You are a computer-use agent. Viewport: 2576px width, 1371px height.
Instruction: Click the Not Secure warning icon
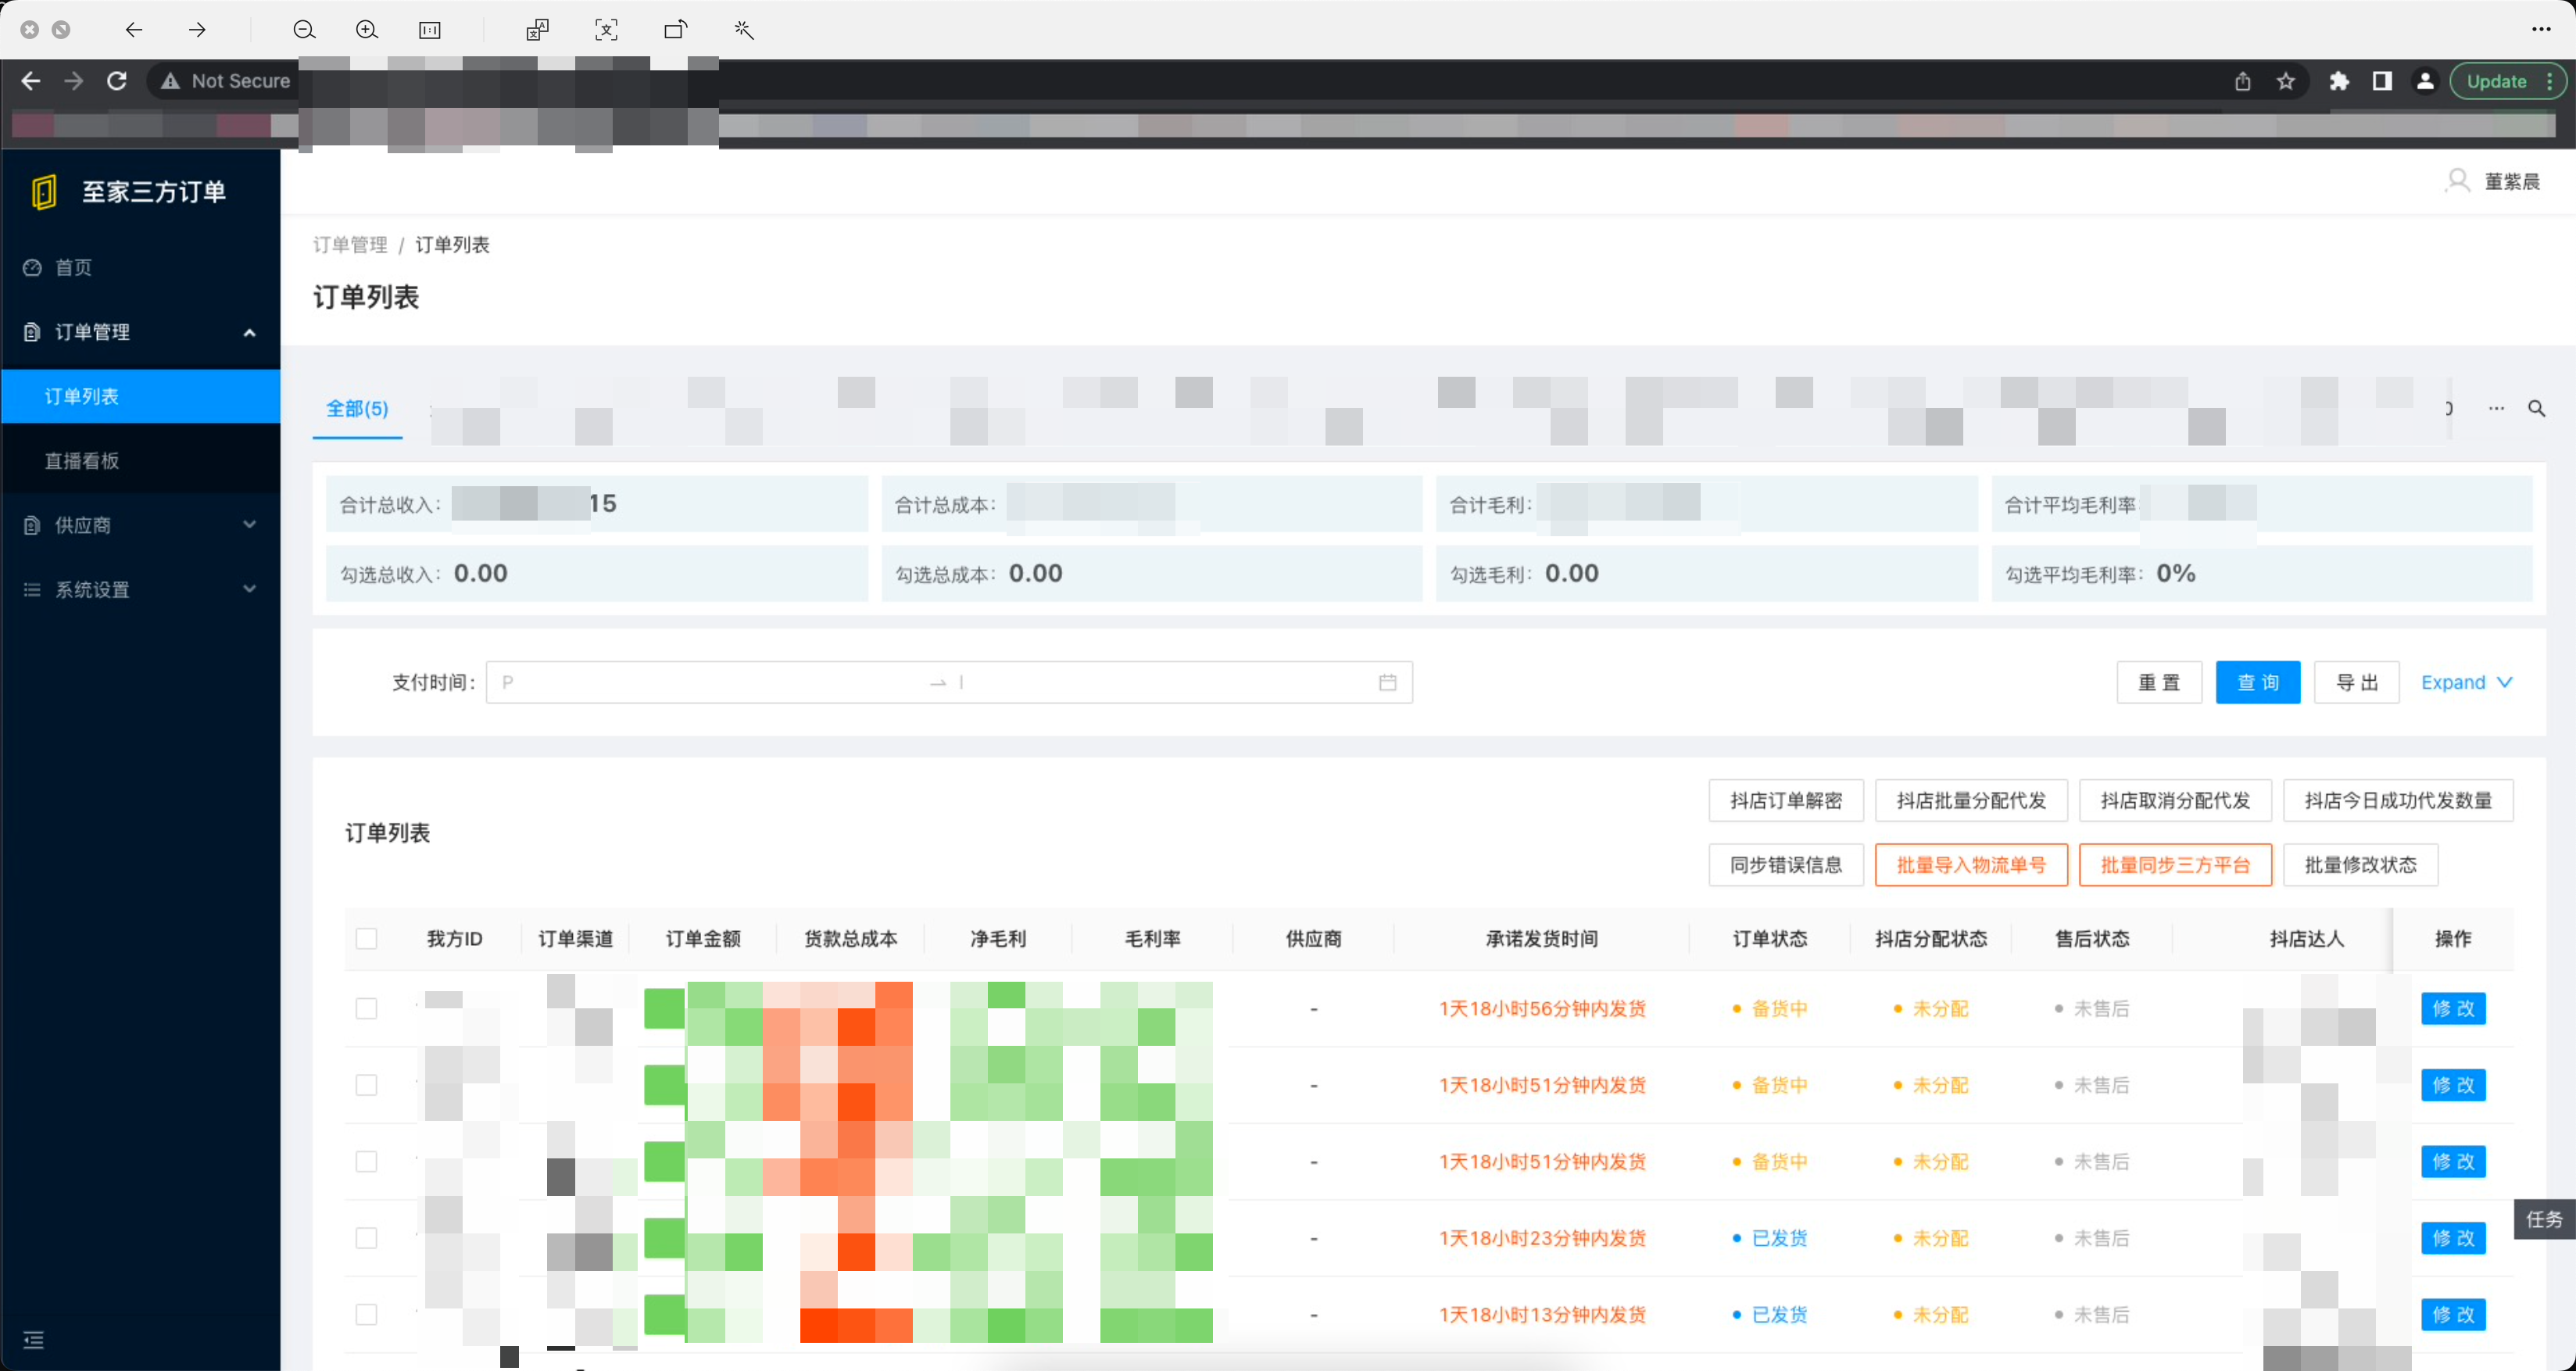(171, 81)
